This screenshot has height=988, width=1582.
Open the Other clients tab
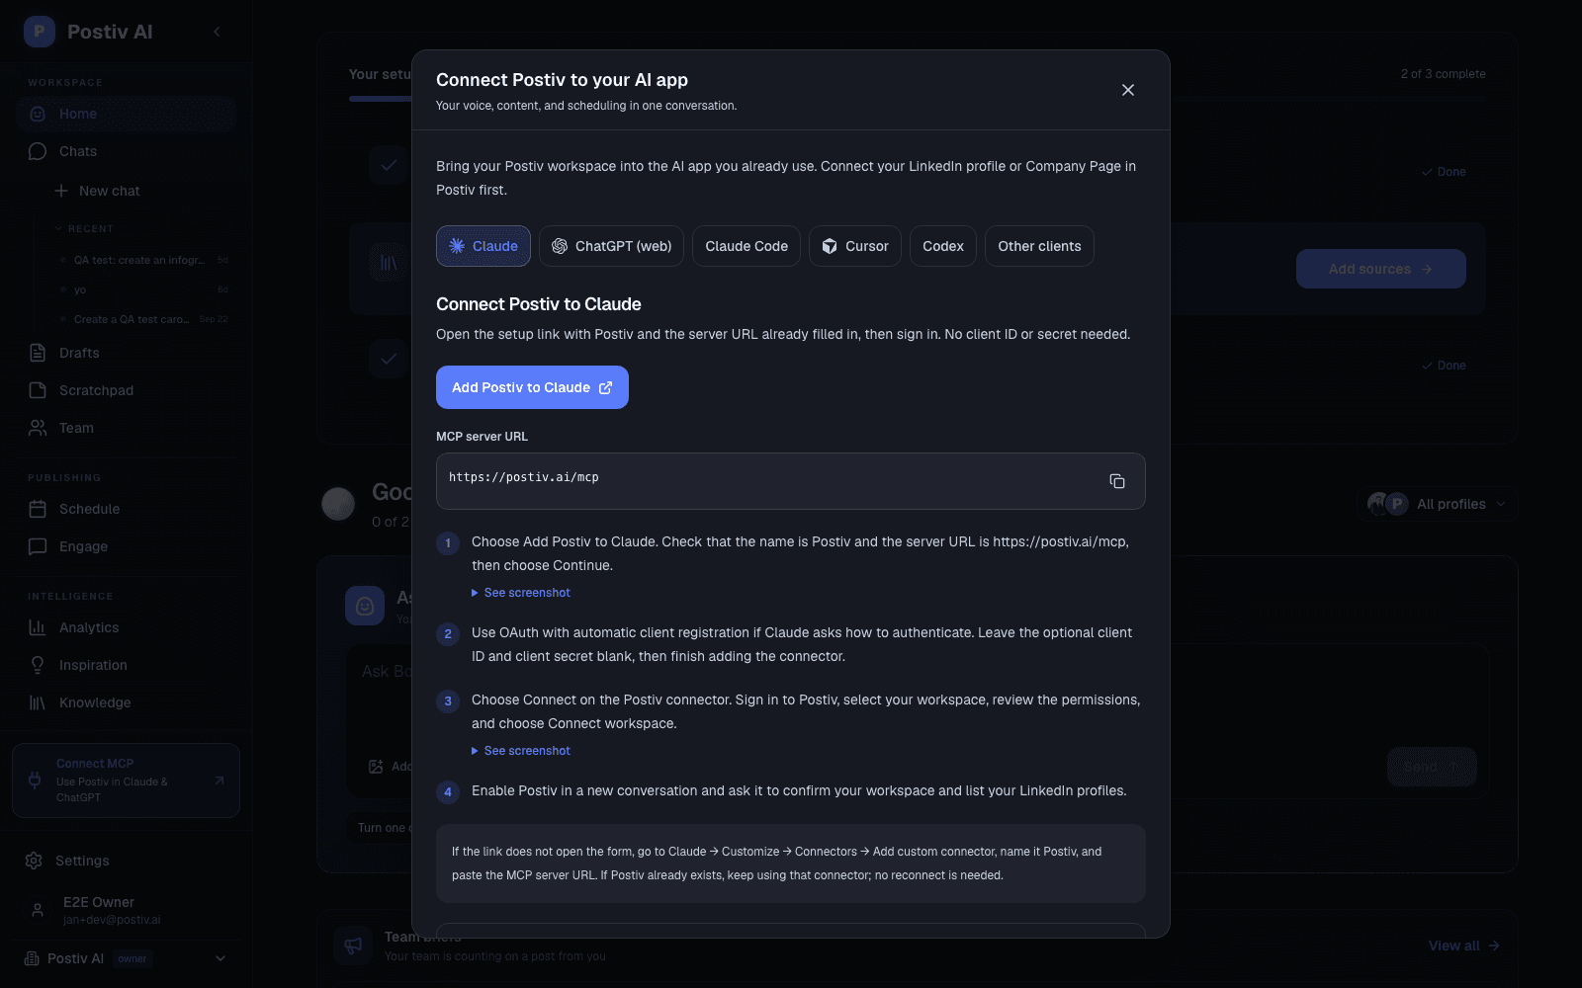[1039, 246]
